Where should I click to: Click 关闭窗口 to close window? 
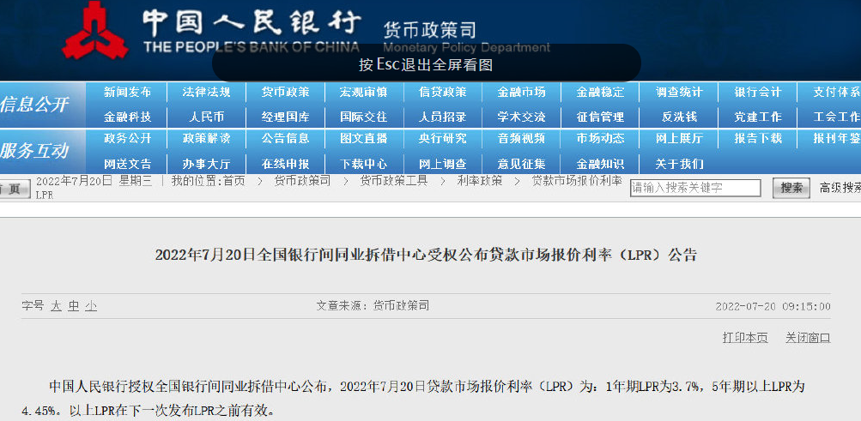click(x=808, y=338)
